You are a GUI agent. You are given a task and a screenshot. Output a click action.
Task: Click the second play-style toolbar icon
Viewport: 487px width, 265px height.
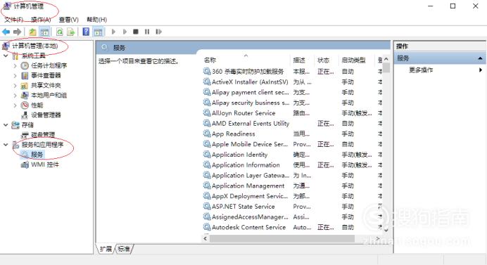coord(125,32)
